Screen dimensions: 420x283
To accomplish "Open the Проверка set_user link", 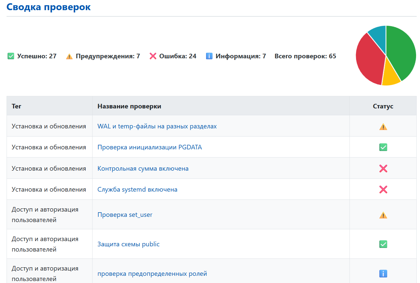I will tap(125, 215).
